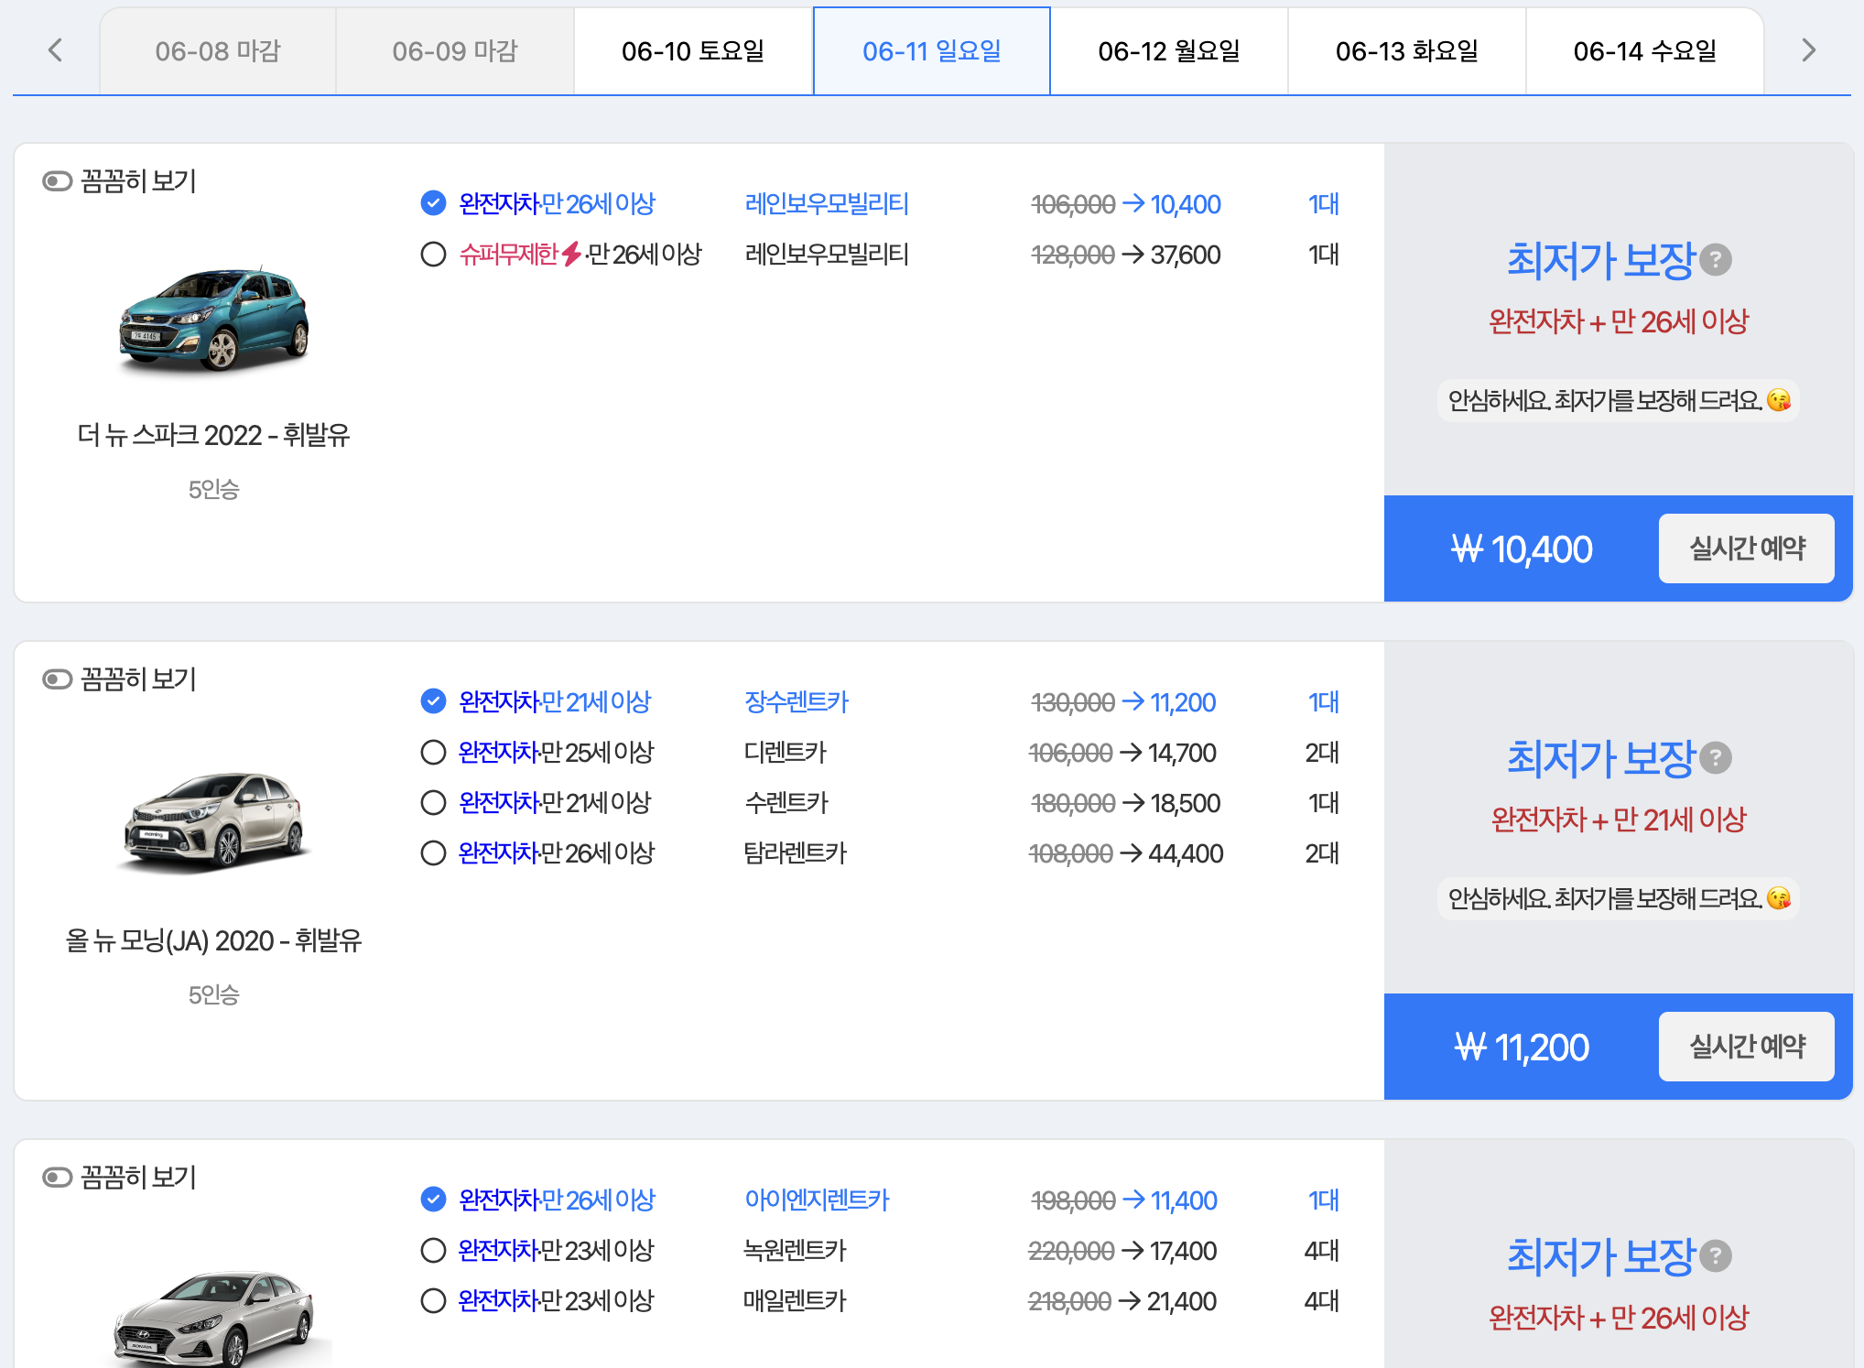Image resolution: width=1864 pixels, height=1368 pixels.
Task: Select the 06-08 마감 date tab
Action: tap(218, 51)
